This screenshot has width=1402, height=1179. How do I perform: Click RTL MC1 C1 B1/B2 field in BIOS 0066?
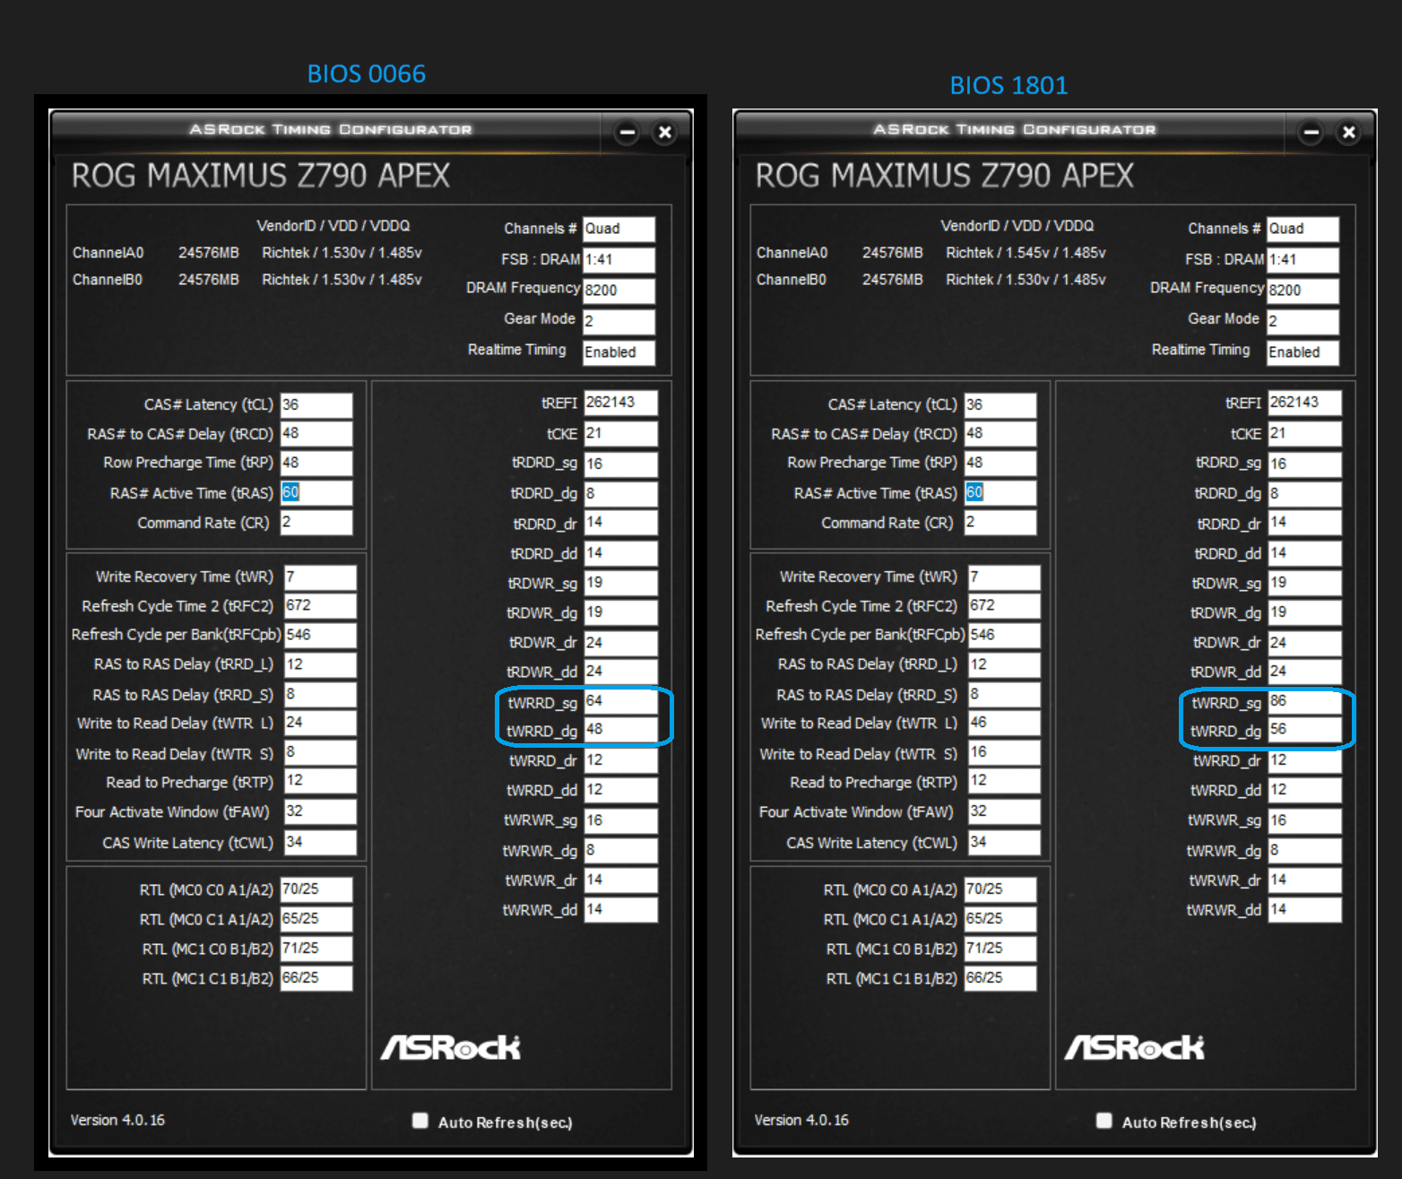[x=316, y=978]
